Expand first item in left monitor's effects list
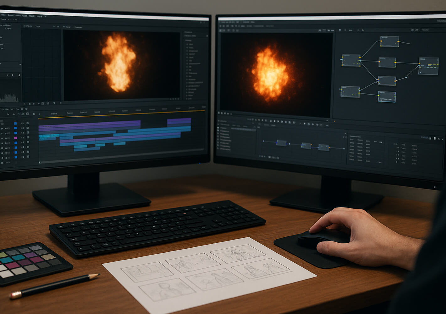Screen dimensions: 446x314 tap(188, 44)
